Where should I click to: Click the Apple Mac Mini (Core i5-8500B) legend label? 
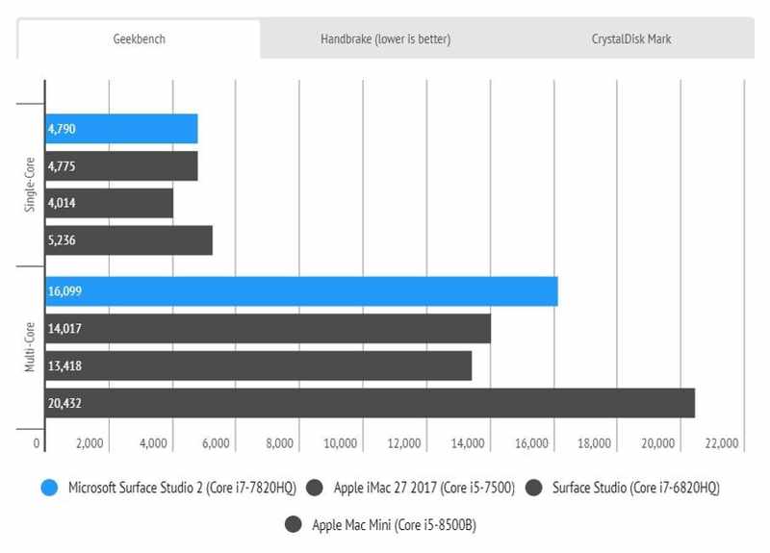coord(394,525)
